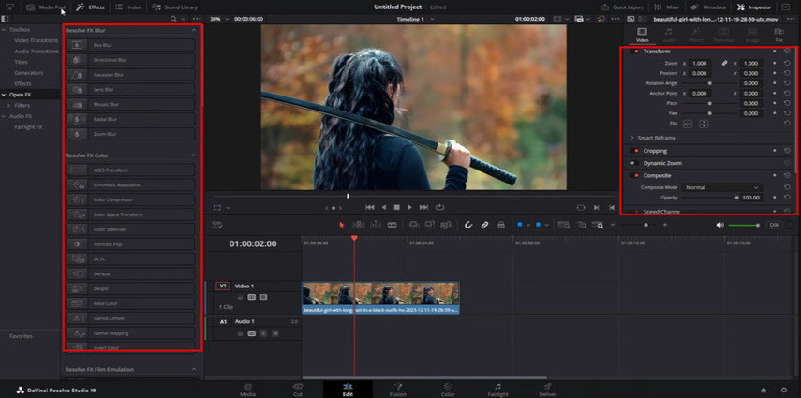Switch to the Fairlight page
Screen dimensions: 801x398
pyautogui.click(x=497, y=390)
